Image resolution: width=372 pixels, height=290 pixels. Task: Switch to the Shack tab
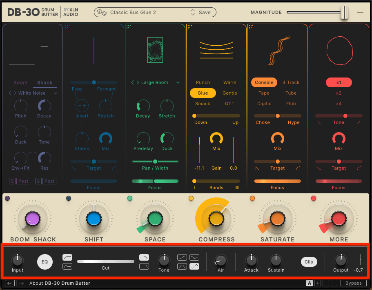coord(45,82)
